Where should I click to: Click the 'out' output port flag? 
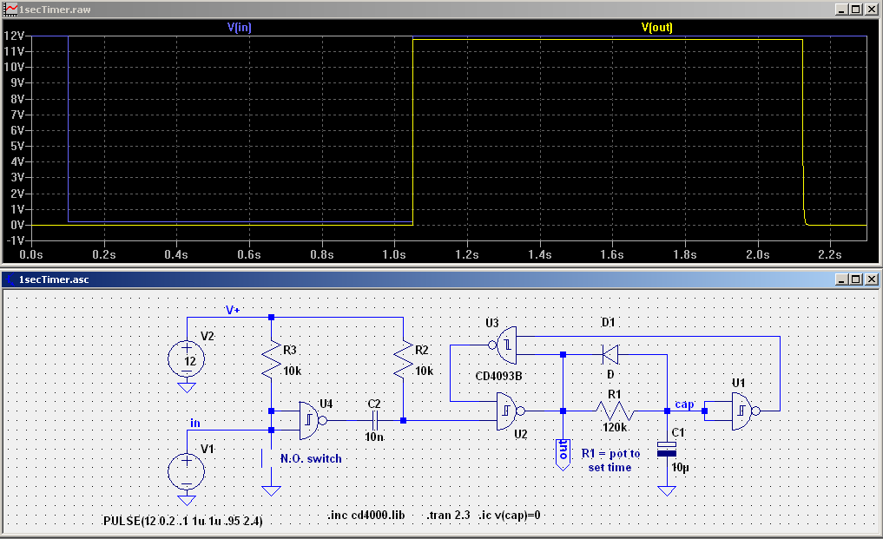(x=563, y=455)
